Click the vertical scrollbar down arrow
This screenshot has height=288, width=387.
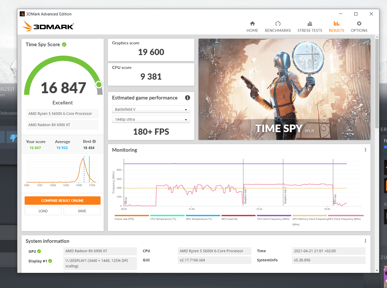click(377, 271)
